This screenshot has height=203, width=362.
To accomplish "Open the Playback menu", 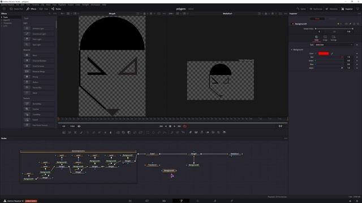I will click(x=62, y=5).
